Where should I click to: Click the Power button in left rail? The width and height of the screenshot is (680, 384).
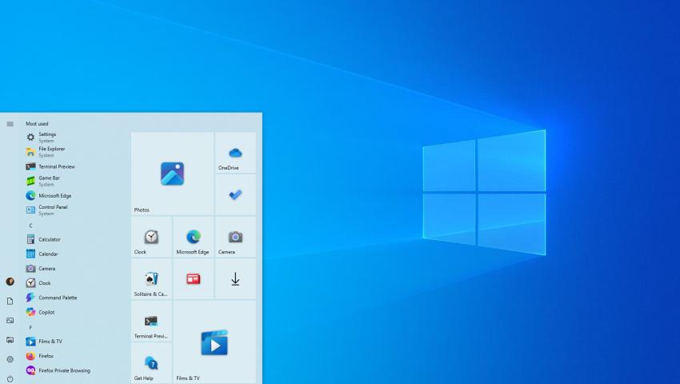pyautogui.click(x=10, y=378)
